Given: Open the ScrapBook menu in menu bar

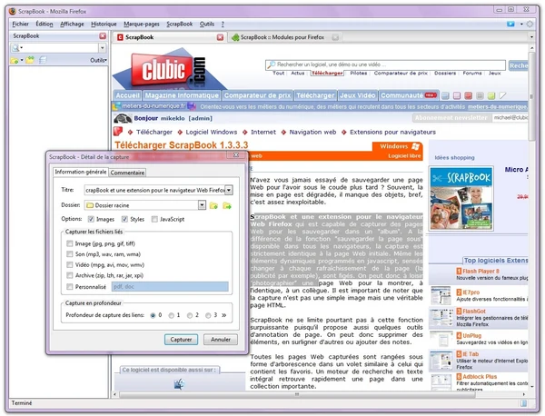Looking at the screenshot, I should 179,24.
